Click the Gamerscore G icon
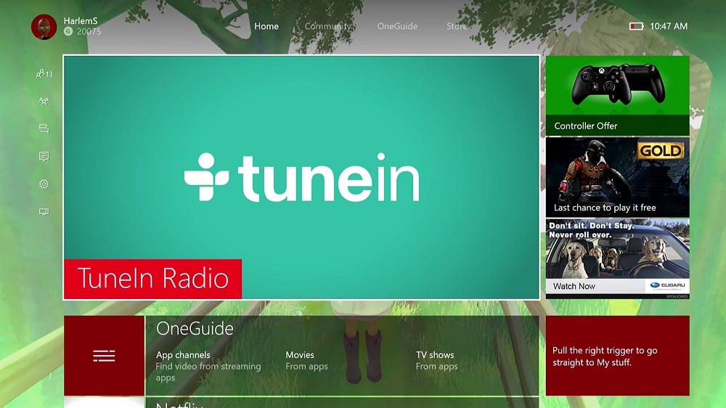The width and height of the screenshot is (726, 408). click(x=68, y=31)
